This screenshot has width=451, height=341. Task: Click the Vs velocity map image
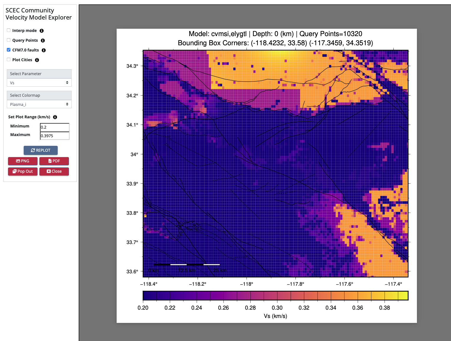coord(275,164)
